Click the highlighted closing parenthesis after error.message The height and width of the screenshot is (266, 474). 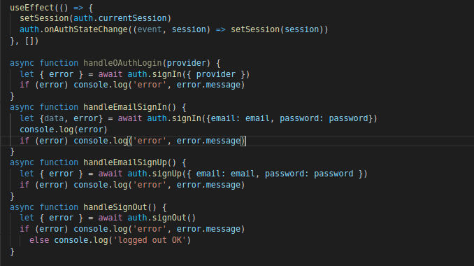coord(243,141)
